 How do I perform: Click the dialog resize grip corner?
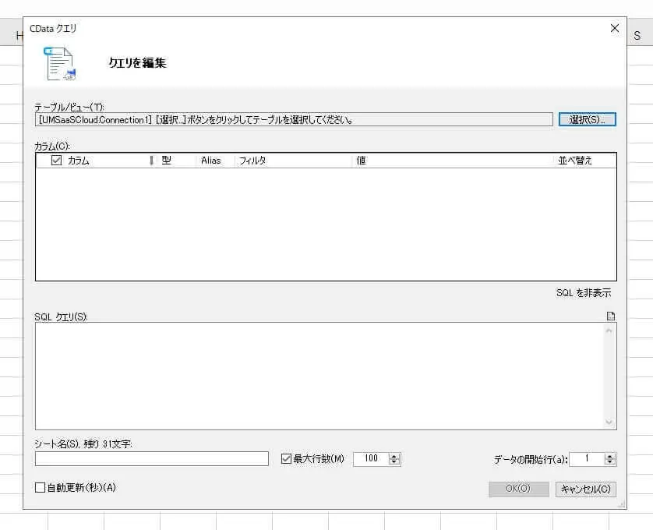622,504
